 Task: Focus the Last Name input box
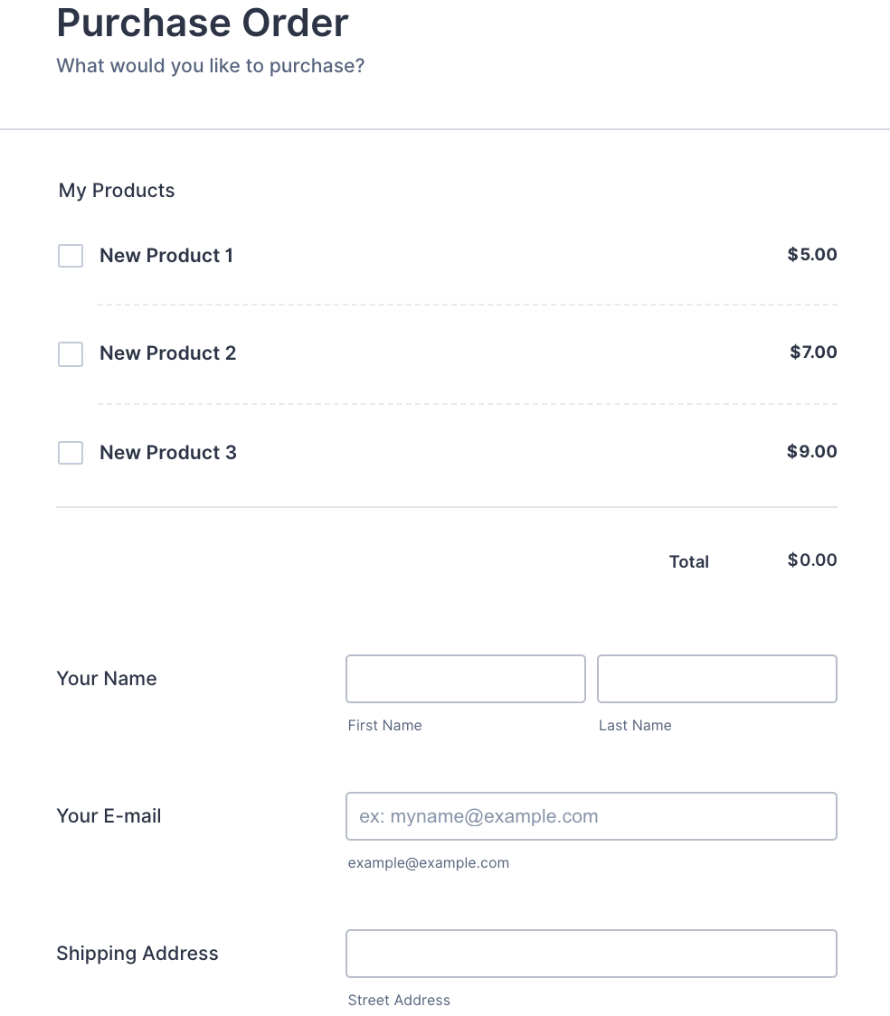[716, 679]
